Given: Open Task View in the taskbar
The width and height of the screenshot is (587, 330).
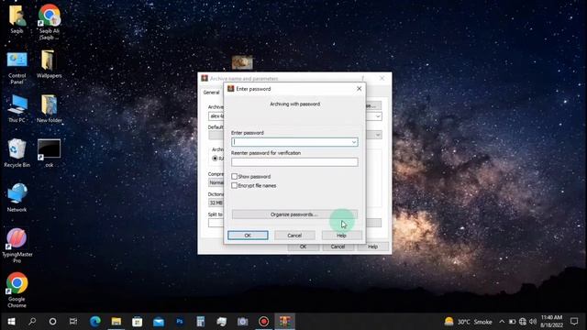Looking at the screenshot, I should coord(73,322).
